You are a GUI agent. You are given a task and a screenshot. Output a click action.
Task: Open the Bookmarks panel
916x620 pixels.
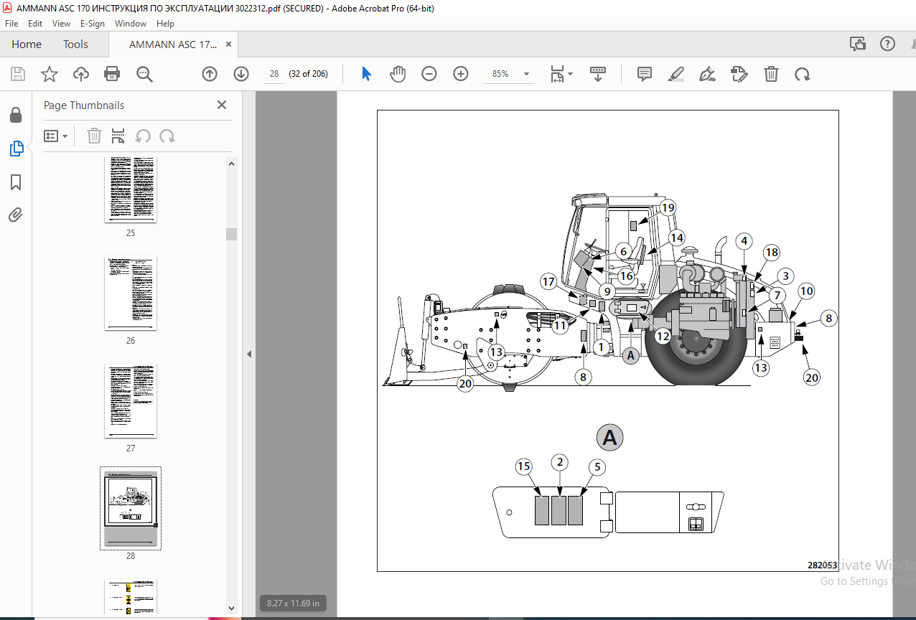[x=16, y=182]
